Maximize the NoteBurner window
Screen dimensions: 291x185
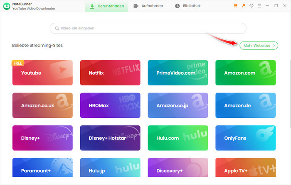coord(276,6)
